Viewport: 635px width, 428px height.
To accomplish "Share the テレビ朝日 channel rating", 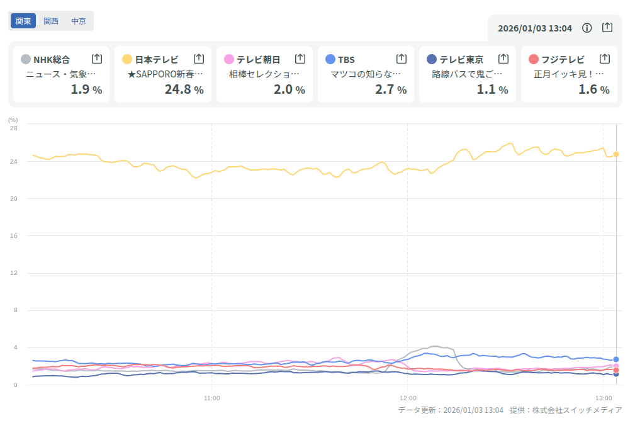I will coord(300,59).
